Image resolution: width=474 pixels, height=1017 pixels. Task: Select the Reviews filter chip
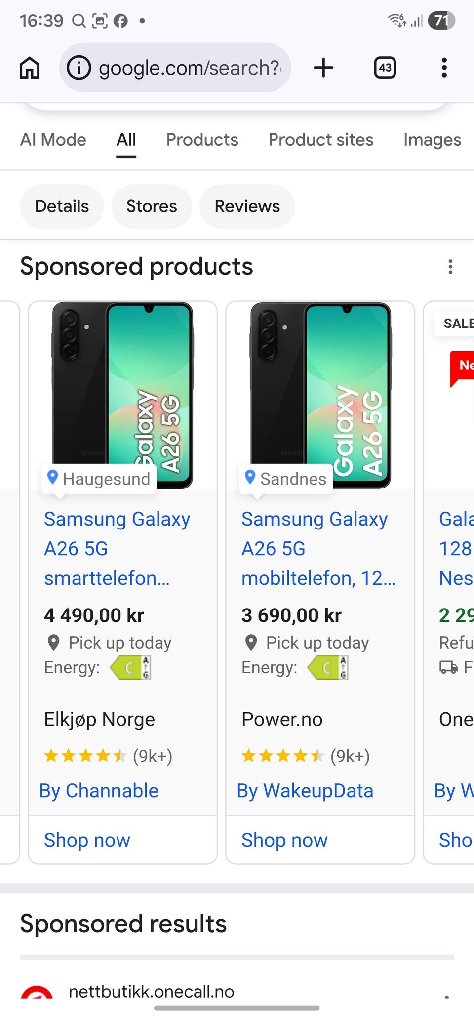247,206
